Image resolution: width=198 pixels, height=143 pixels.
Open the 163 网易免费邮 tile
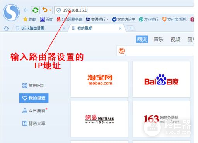pyautogui.click(x=161, y=119)
